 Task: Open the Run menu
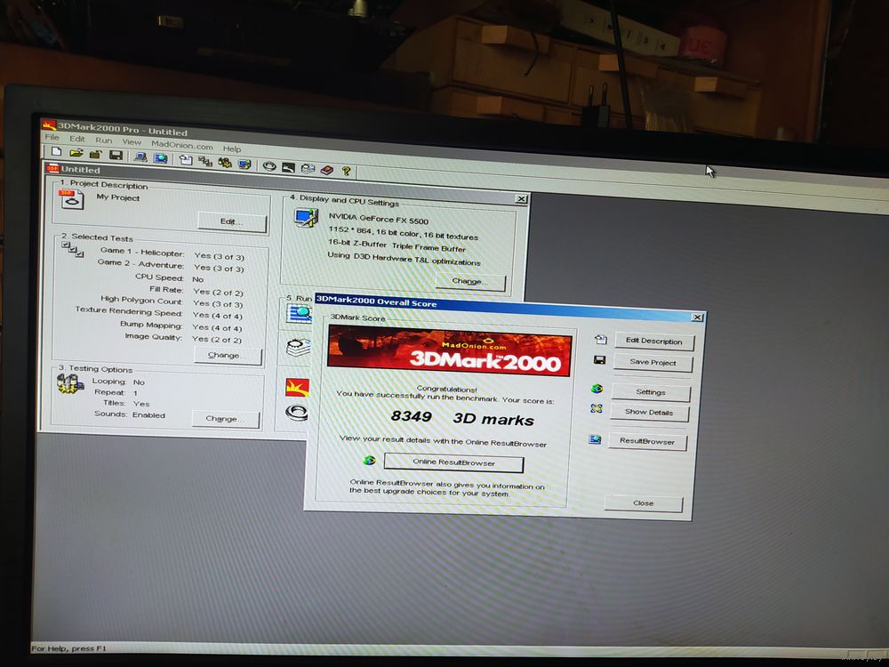[104, 141]
